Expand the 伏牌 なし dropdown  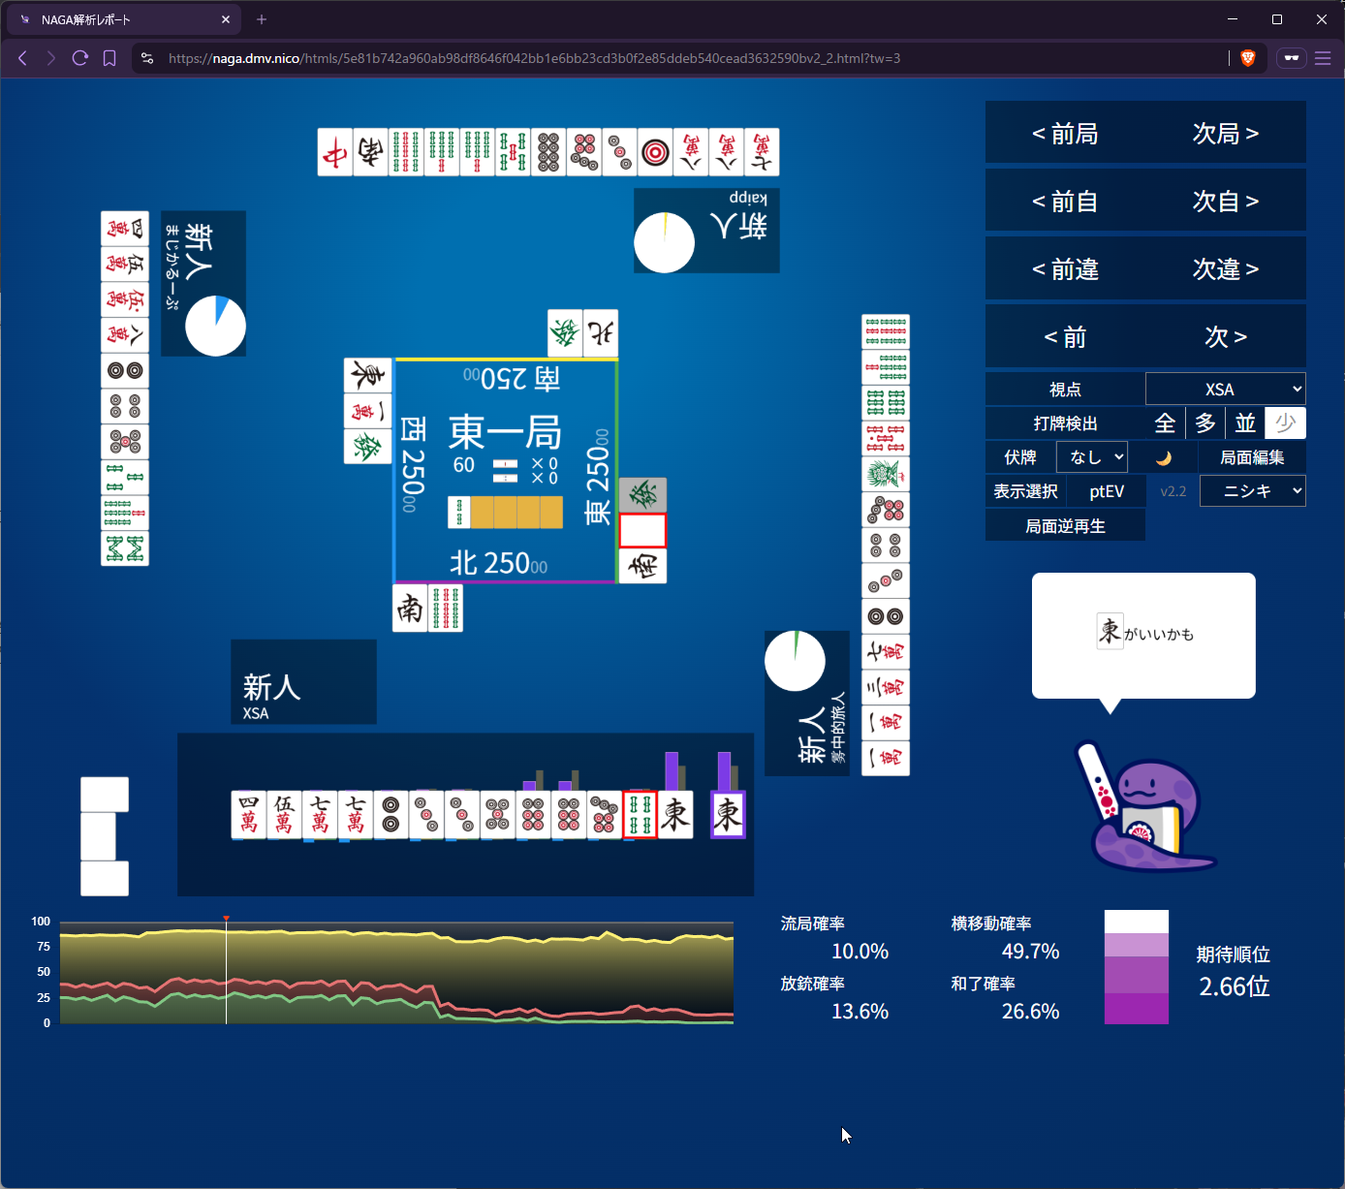[1092, 457]
